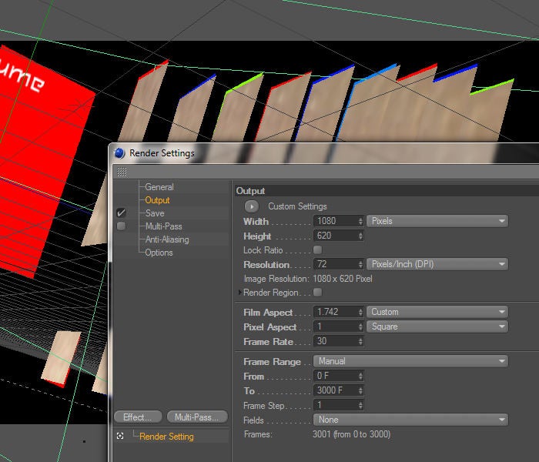Click the To frame spinner arrows
This screenshot has width=539, height=462.
pyautogui.click(x=360, y=390)
